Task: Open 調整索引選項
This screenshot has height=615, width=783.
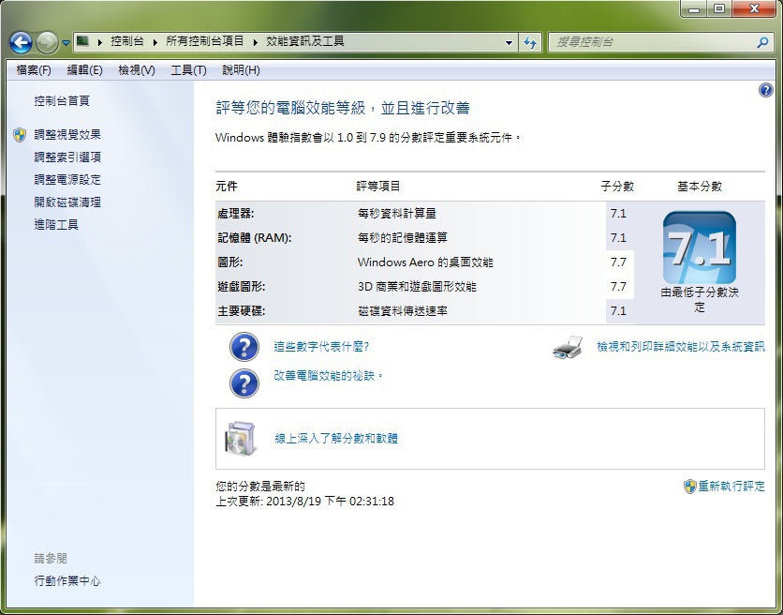Action: (67, 157)
